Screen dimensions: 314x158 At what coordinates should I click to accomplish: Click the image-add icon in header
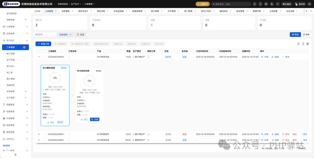click(266, 4)
